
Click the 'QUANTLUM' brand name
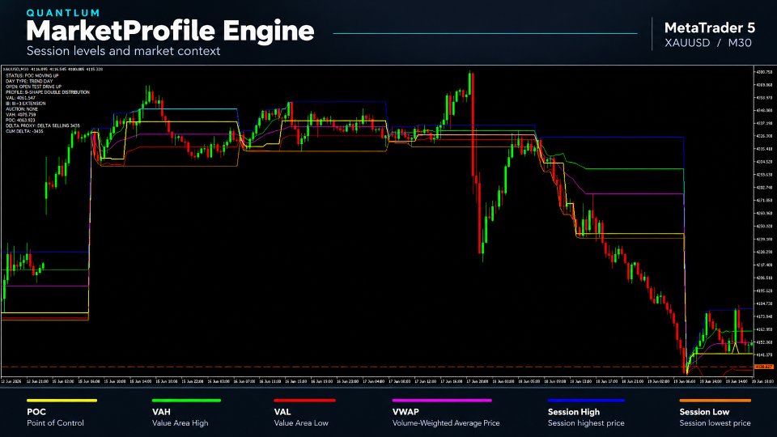coord(63,13)
